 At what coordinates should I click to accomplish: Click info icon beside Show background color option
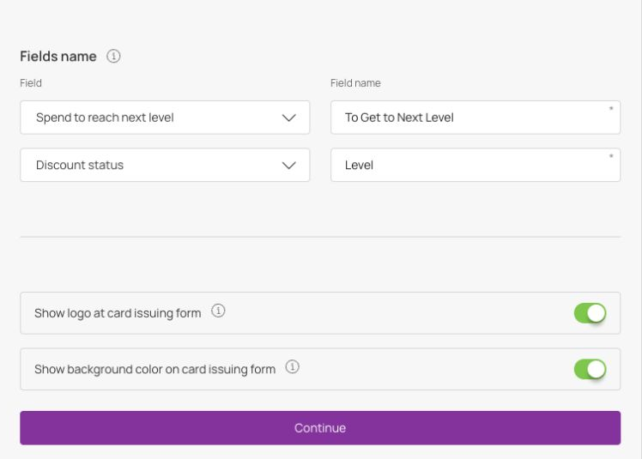pos(293,366)
